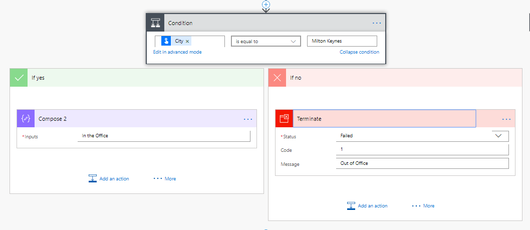Select the Compose 2 card title
This screenshot has height=230, width=530.
(53, 119)
